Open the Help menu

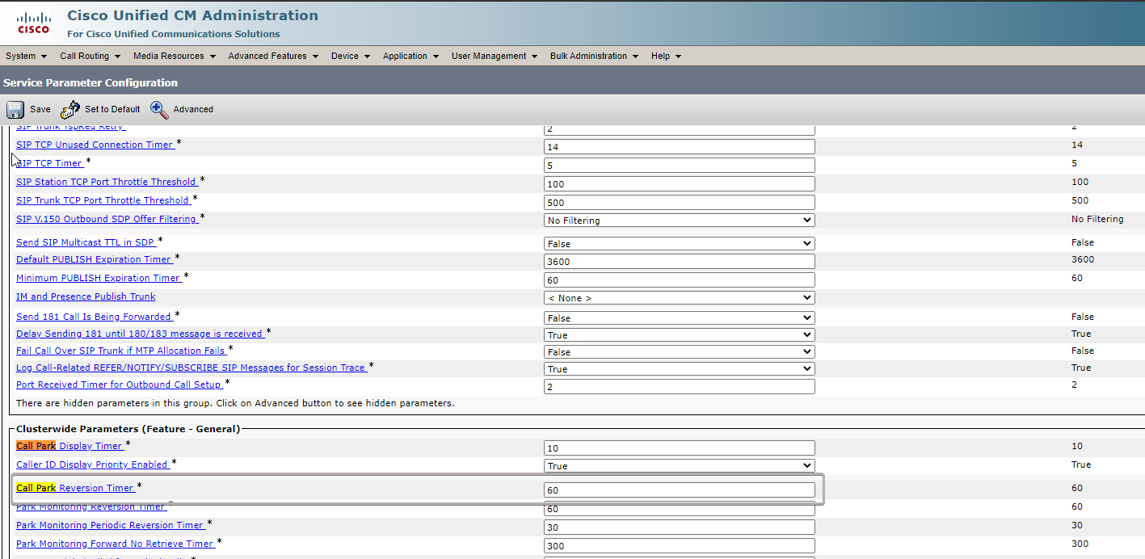(x=666, y=56)
